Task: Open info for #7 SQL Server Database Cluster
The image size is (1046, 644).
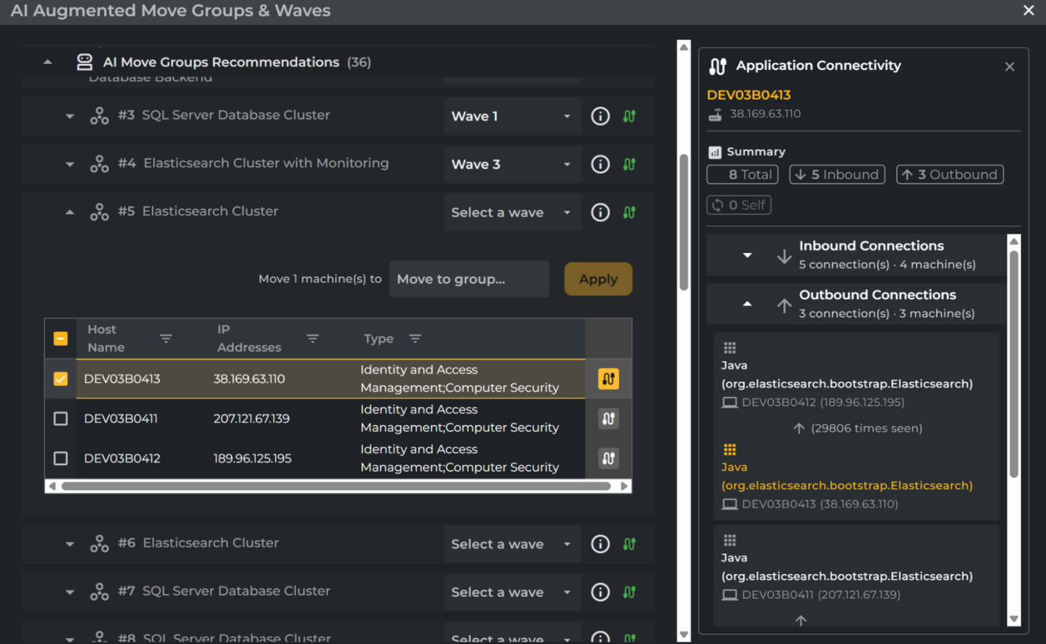Action: [x=600, y=592]
